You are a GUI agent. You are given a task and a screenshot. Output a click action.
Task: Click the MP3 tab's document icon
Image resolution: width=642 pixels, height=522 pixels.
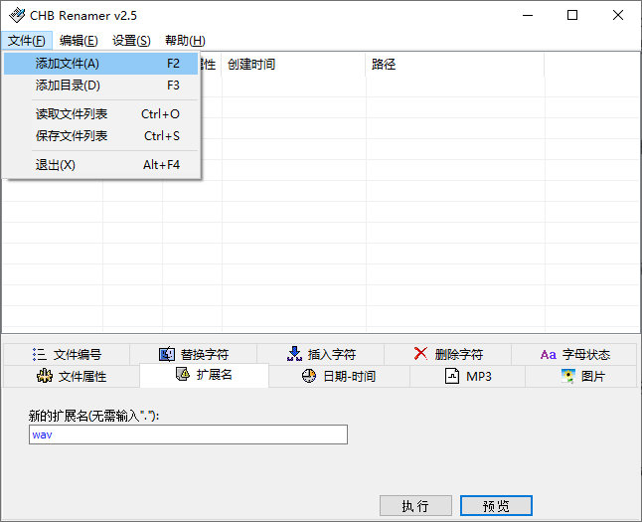coord(451,376)
